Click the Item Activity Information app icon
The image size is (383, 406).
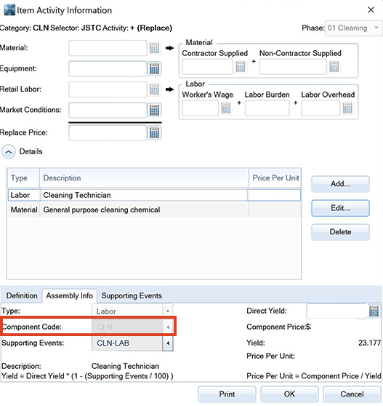click(9, 10)
